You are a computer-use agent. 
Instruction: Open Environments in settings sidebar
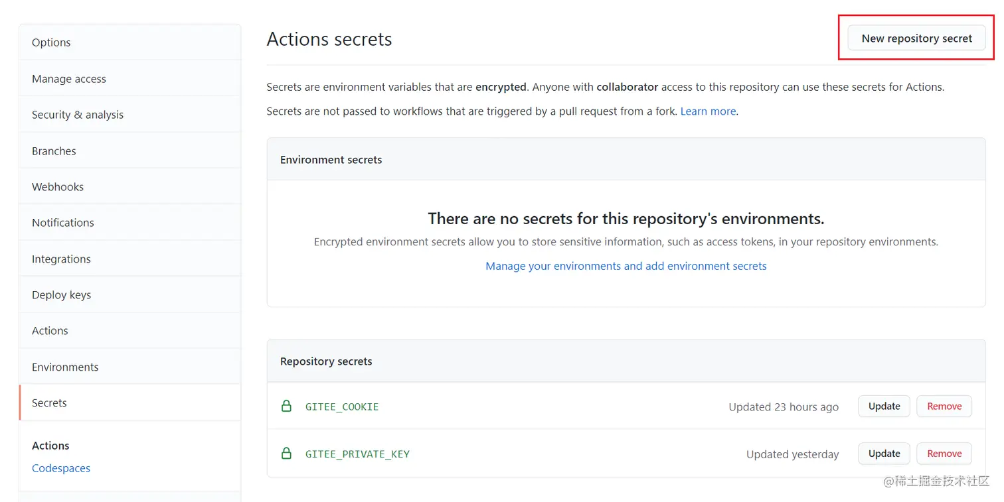[x=65, y=367]
